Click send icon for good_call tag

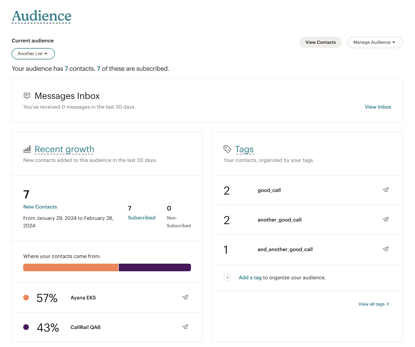pos(385,190)
